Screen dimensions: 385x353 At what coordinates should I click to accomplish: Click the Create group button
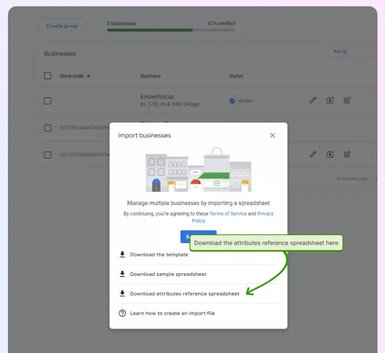click(62, 26)
